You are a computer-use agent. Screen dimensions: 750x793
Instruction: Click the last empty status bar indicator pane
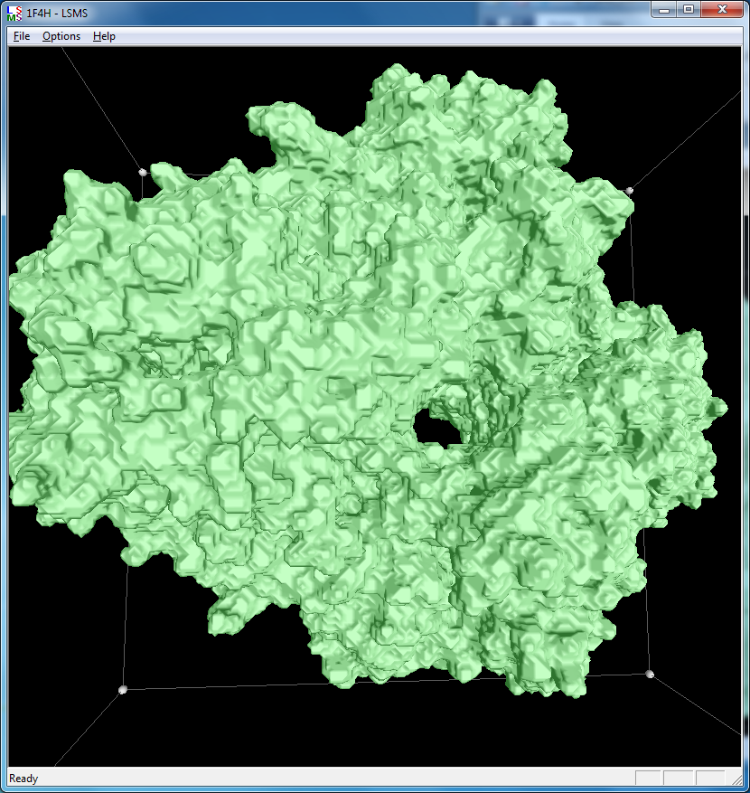tap(708, 779)
